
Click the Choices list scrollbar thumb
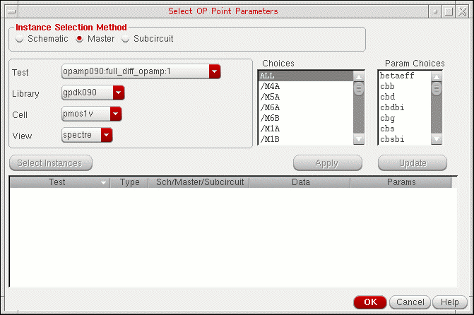pyautogui.click(x=359, y=88)
